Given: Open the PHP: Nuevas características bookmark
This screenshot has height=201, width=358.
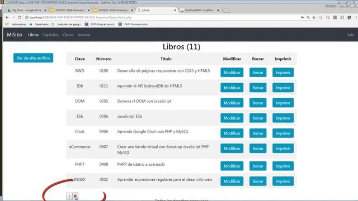Looking at the screenshot, I should pyautogui.click(x=100, y=24).
